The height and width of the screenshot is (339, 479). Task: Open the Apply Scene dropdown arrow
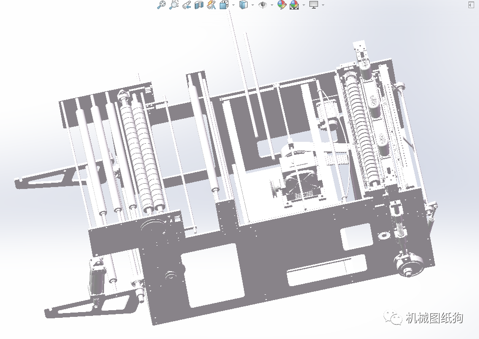(x=304, y=5)
